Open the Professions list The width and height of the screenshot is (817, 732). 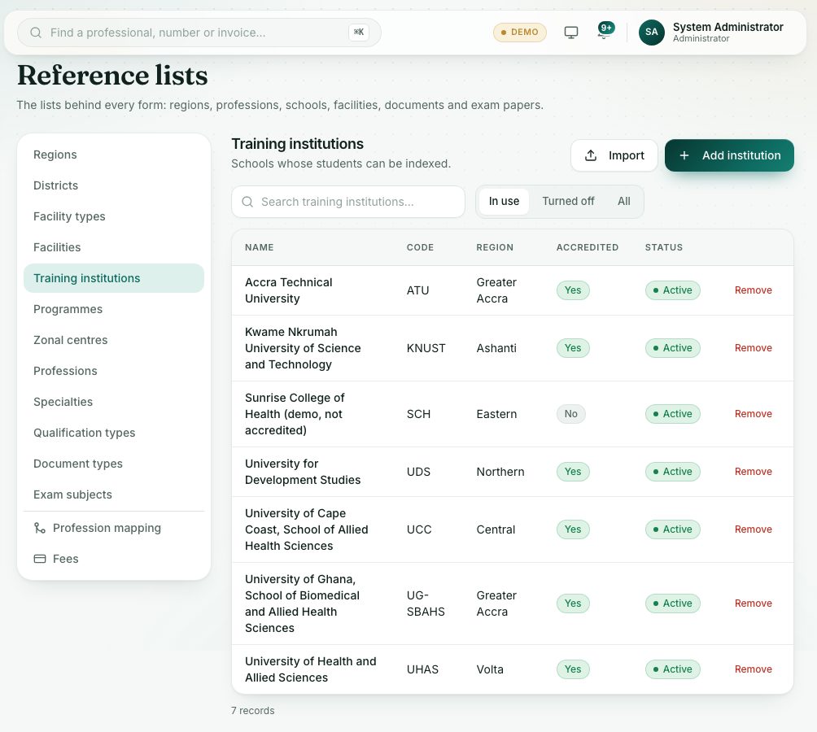point(114,371)
